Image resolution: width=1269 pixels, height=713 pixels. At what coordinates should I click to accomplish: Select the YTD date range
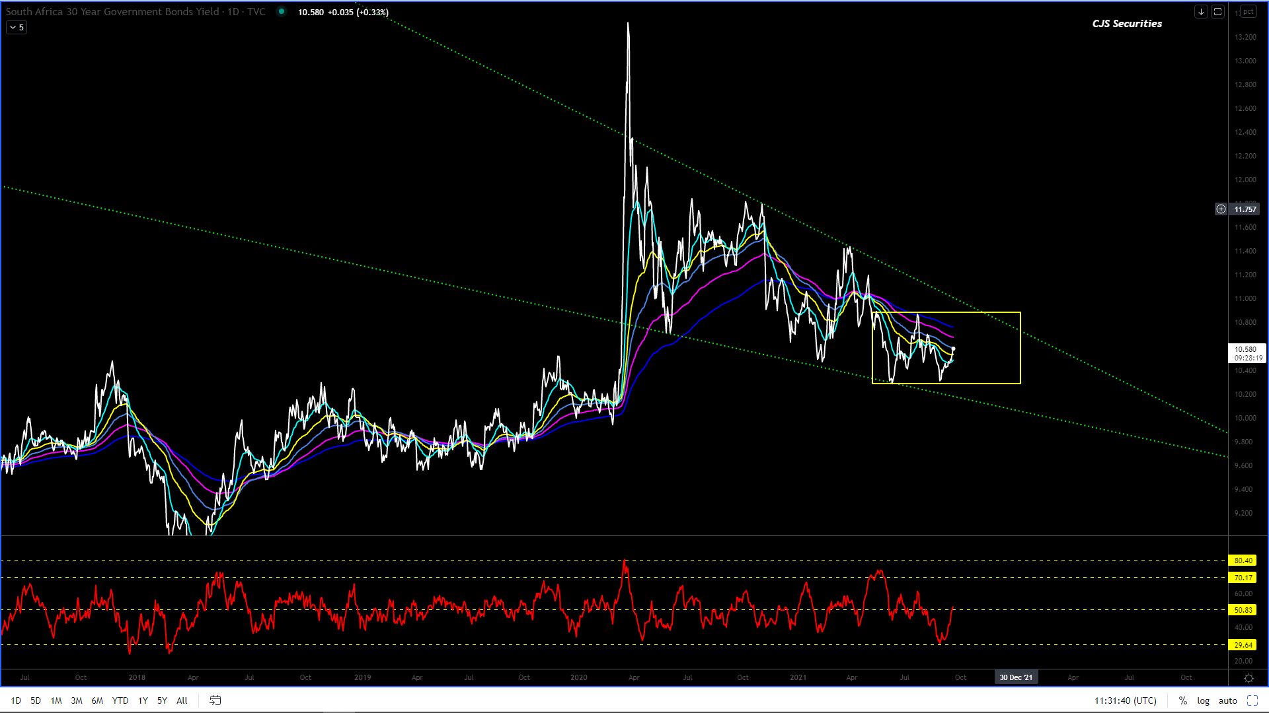point(120,700)
